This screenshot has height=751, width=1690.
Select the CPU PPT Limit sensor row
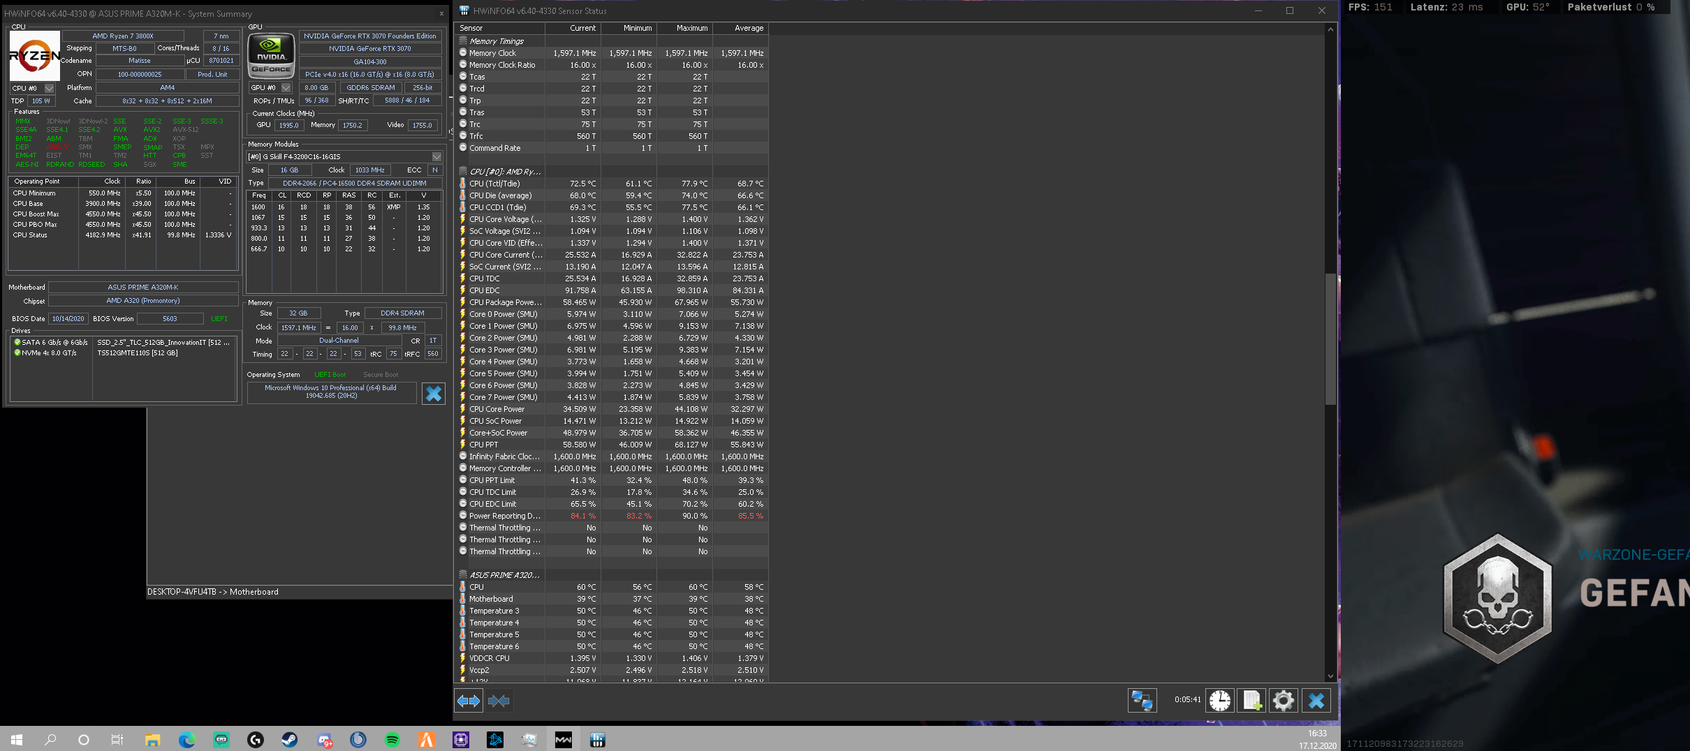pyautogui.click(x=611, y=480)
